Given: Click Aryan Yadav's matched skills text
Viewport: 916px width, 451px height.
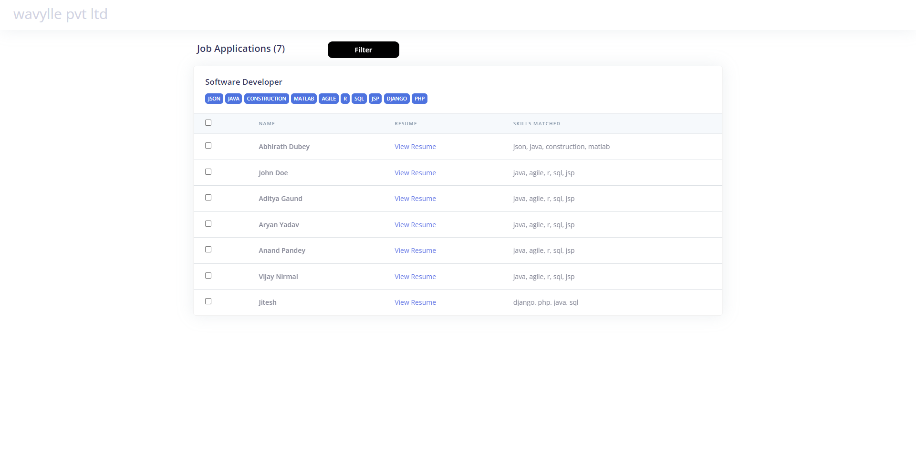Looking at the screenshot, I should [543, 225].
